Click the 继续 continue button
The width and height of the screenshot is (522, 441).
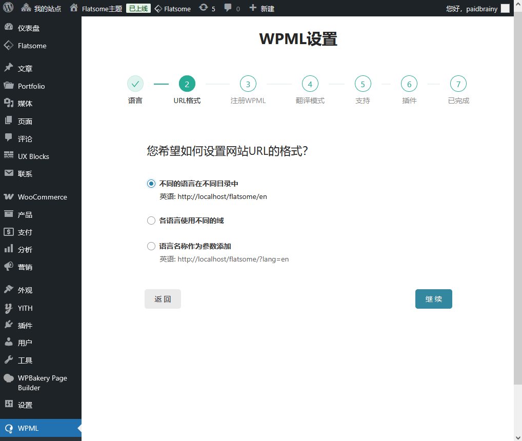pyautogui.click(x=434, y=299)
